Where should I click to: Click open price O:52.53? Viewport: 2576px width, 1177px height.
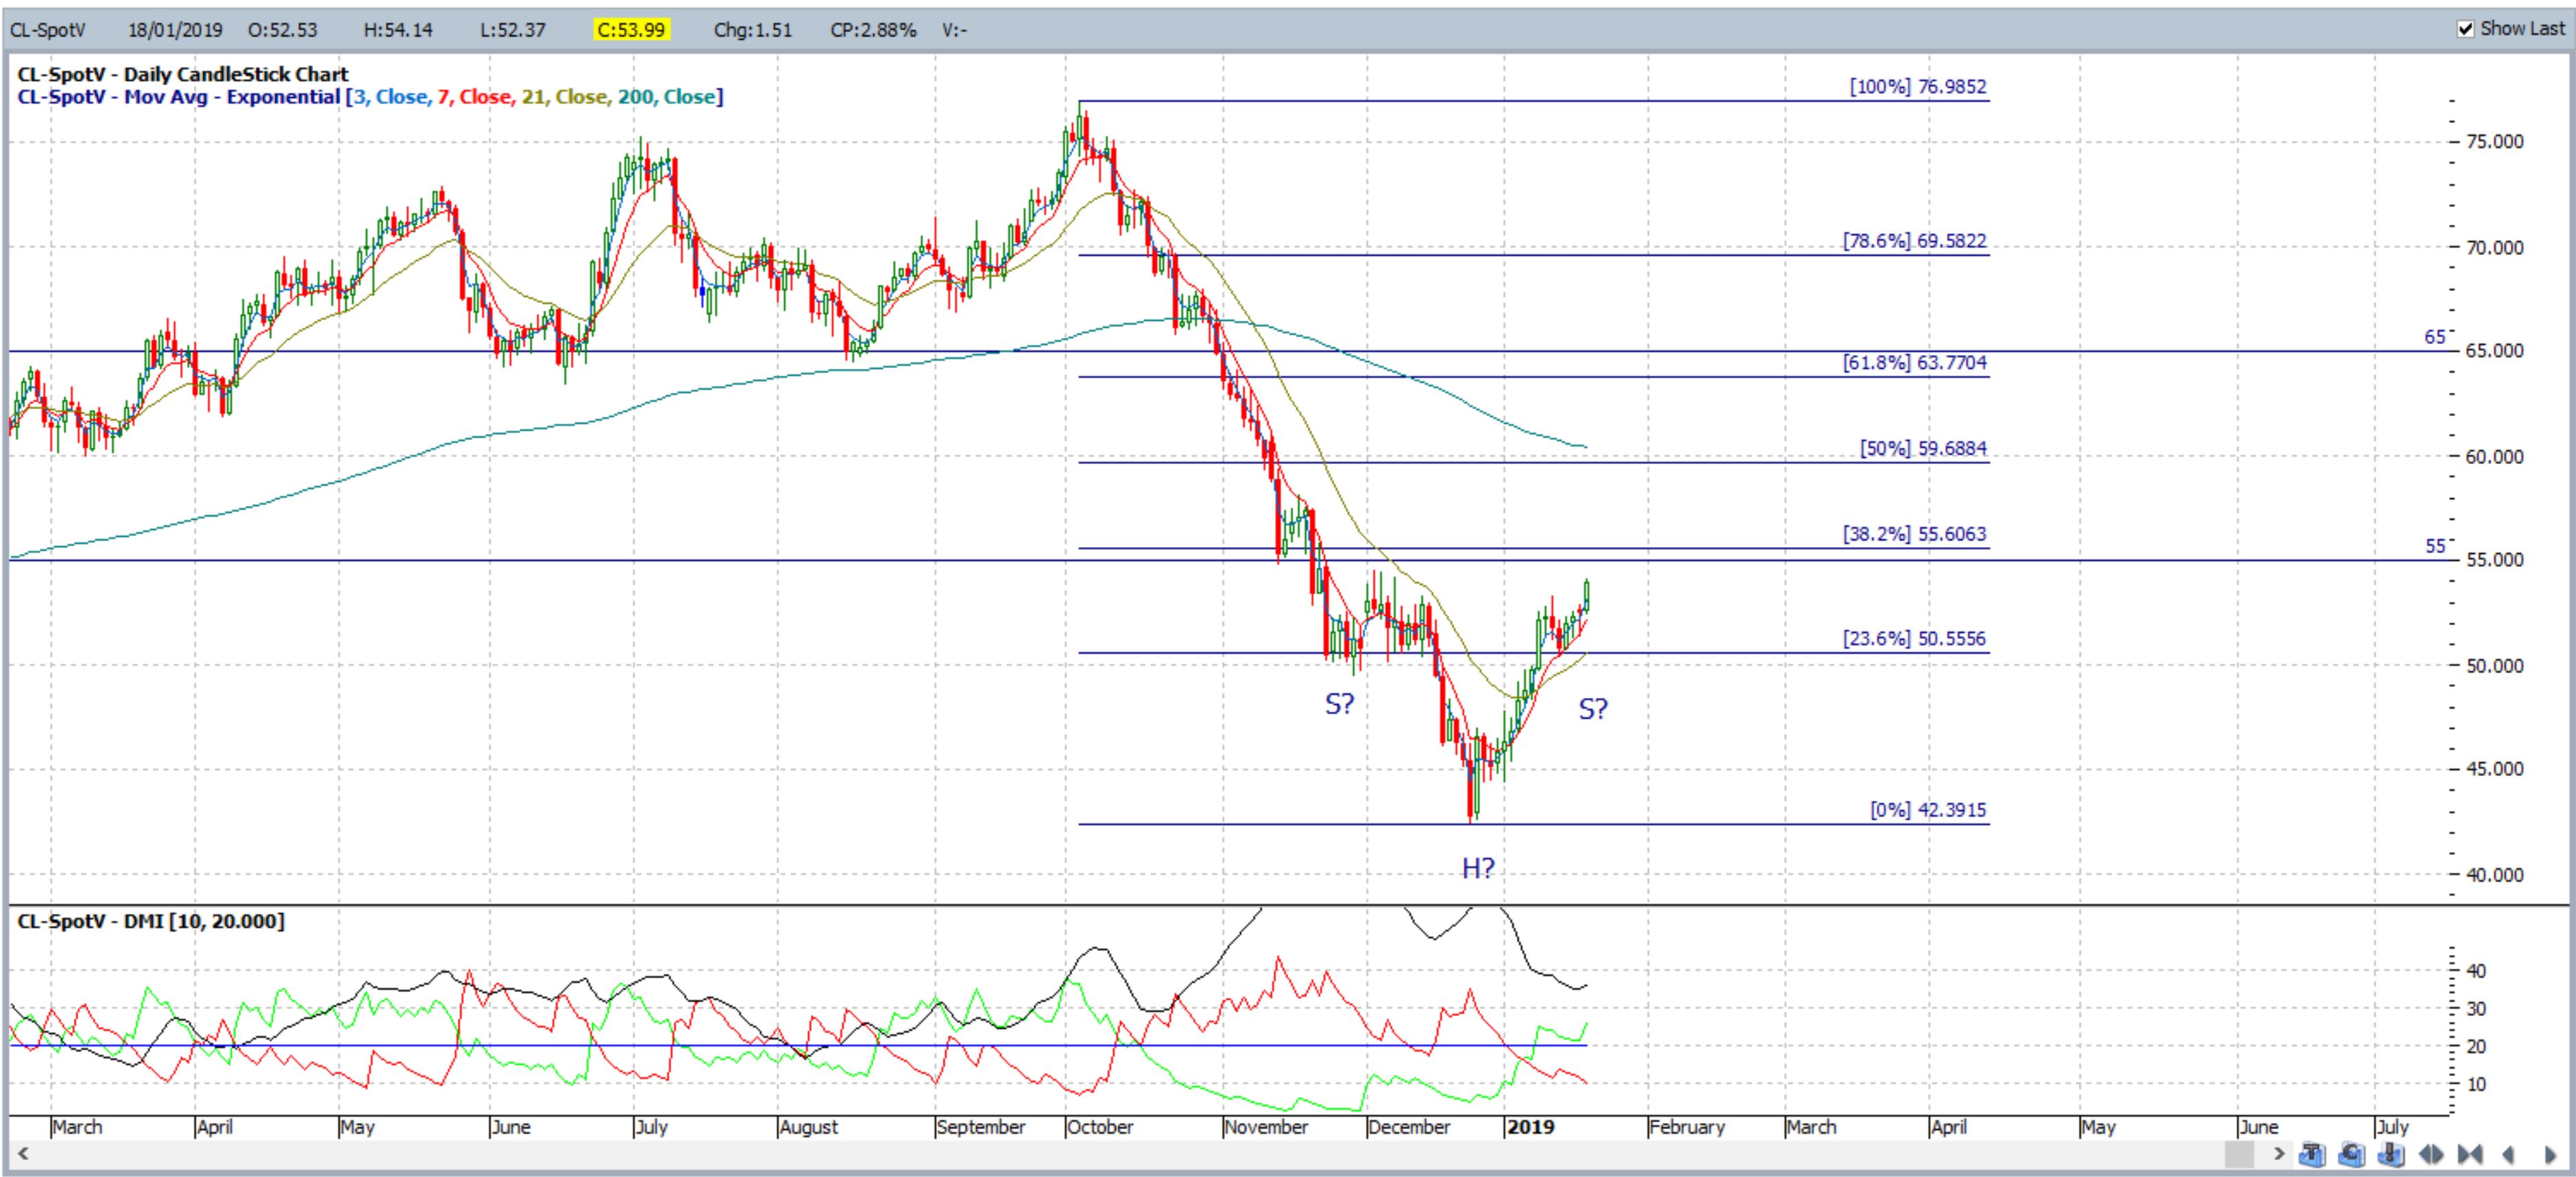pyautogui.click(x=283, y=30)
